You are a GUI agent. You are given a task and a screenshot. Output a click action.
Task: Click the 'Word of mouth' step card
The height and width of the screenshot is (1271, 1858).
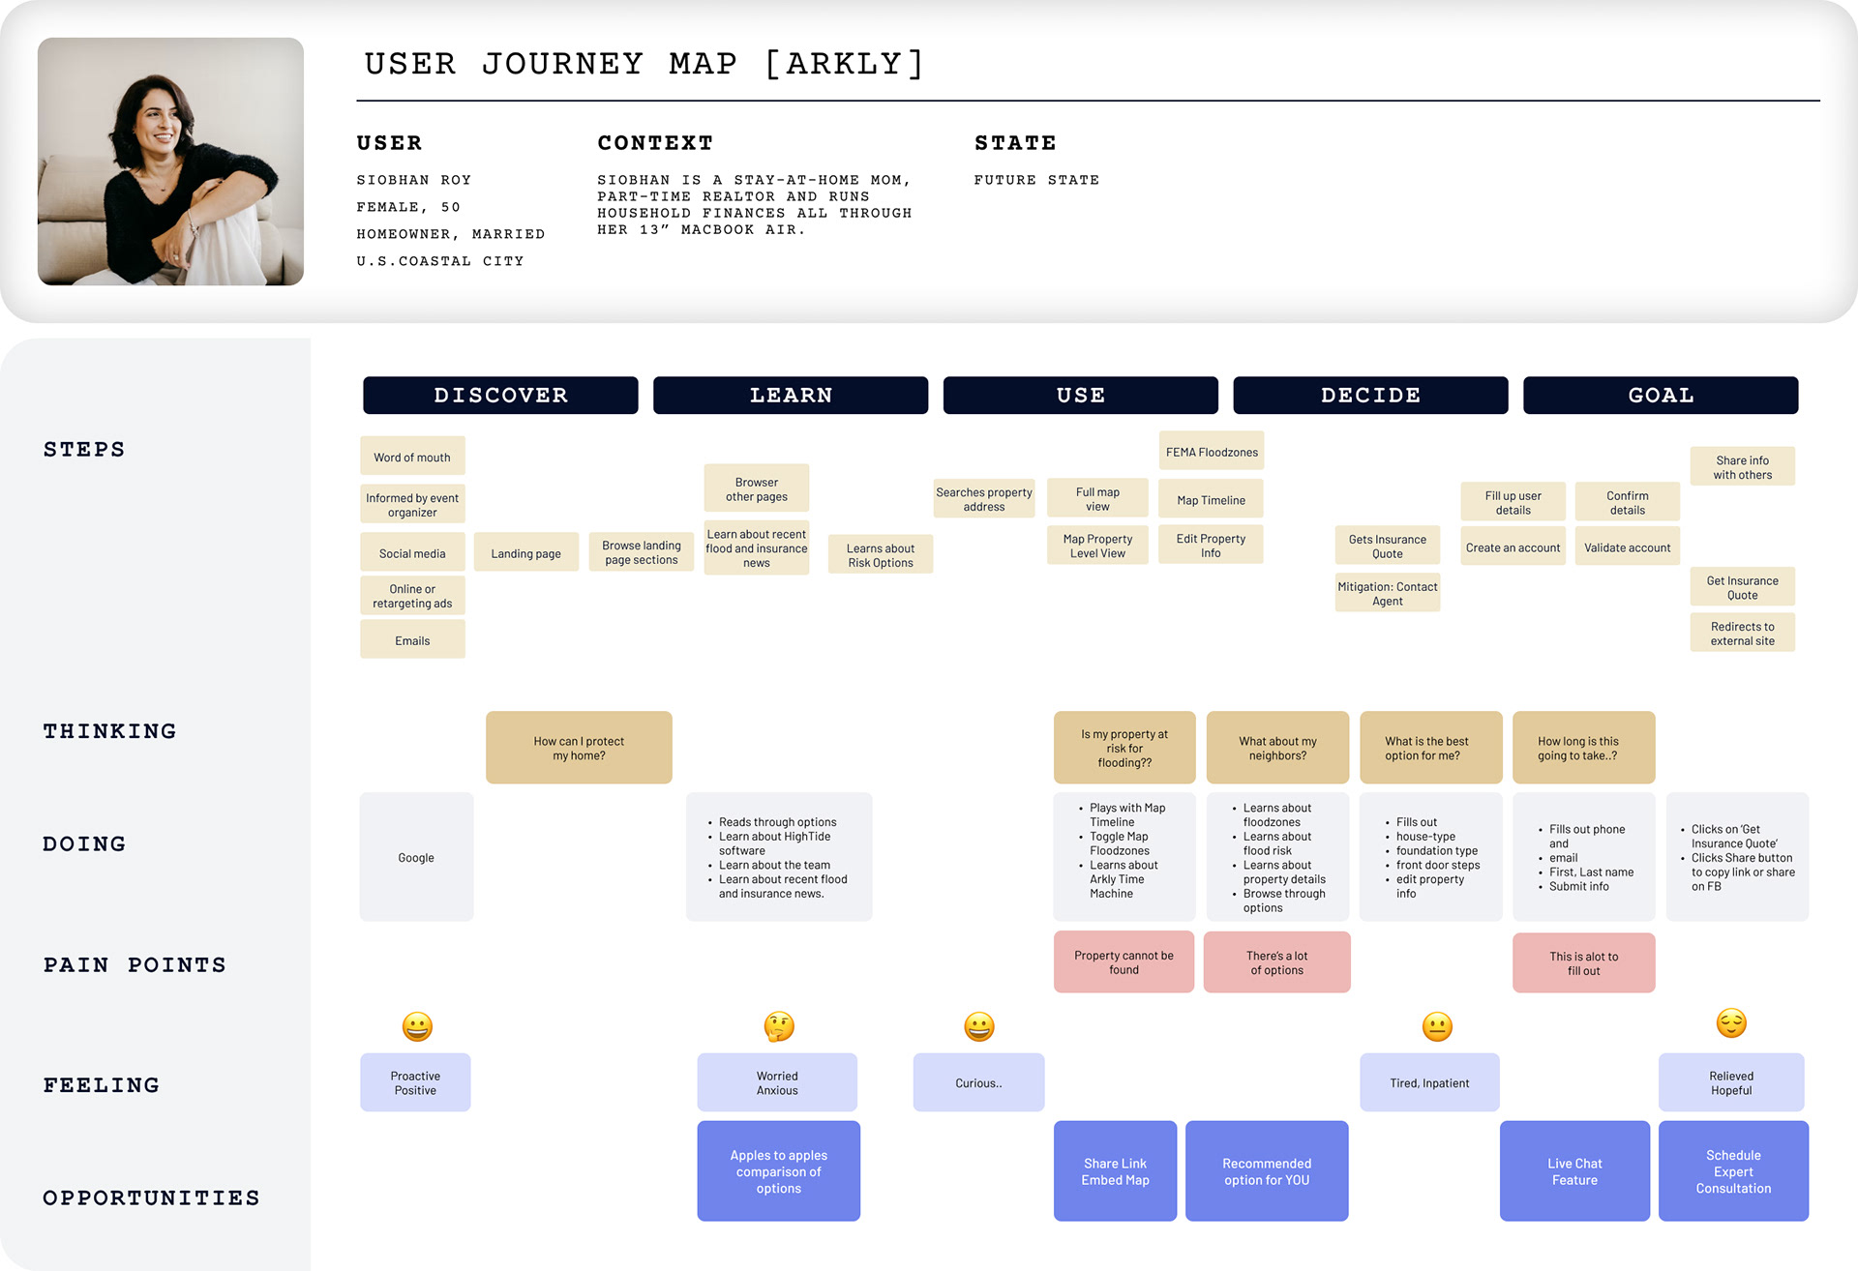point(412,457)
